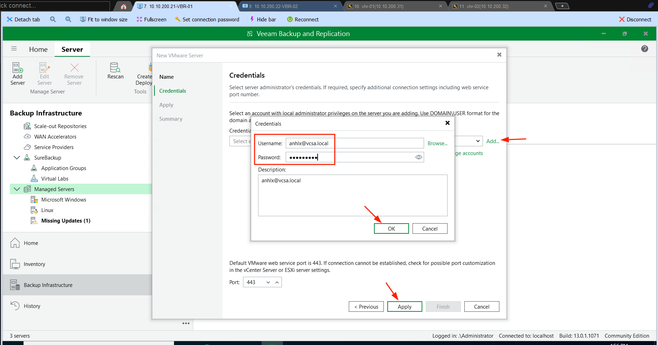
Task: Go back with the Previous button
Action: (366, 307)
